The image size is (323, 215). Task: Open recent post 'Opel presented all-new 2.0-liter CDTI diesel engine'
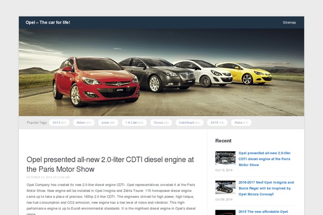pos(264,159)
